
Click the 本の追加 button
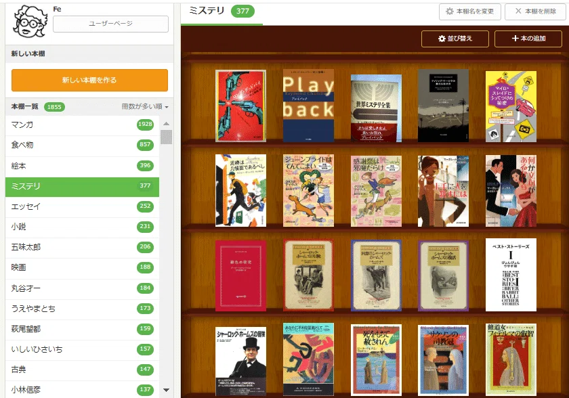coord(528,39)
